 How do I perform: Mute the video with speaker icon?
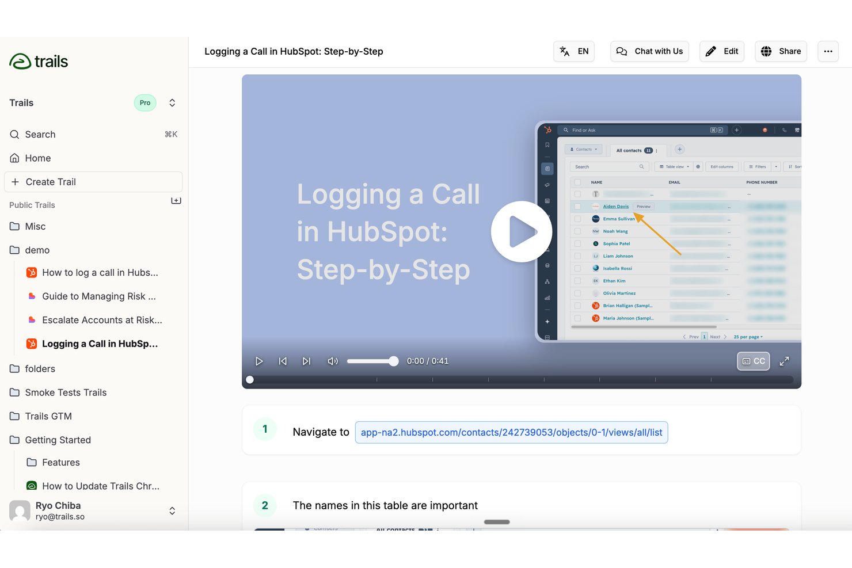333,361
